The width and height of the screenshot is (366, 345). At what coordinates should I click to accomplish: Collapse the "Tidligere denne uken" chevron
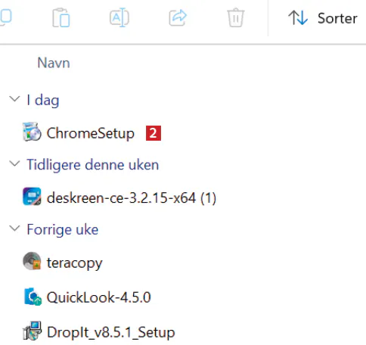tap(14, 163)
